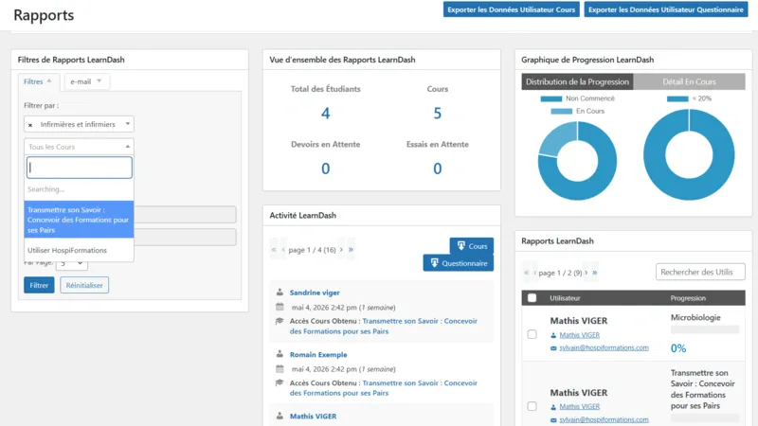
Task: Click Détail En Cours donut chart
Action: [x=689, y=154]
